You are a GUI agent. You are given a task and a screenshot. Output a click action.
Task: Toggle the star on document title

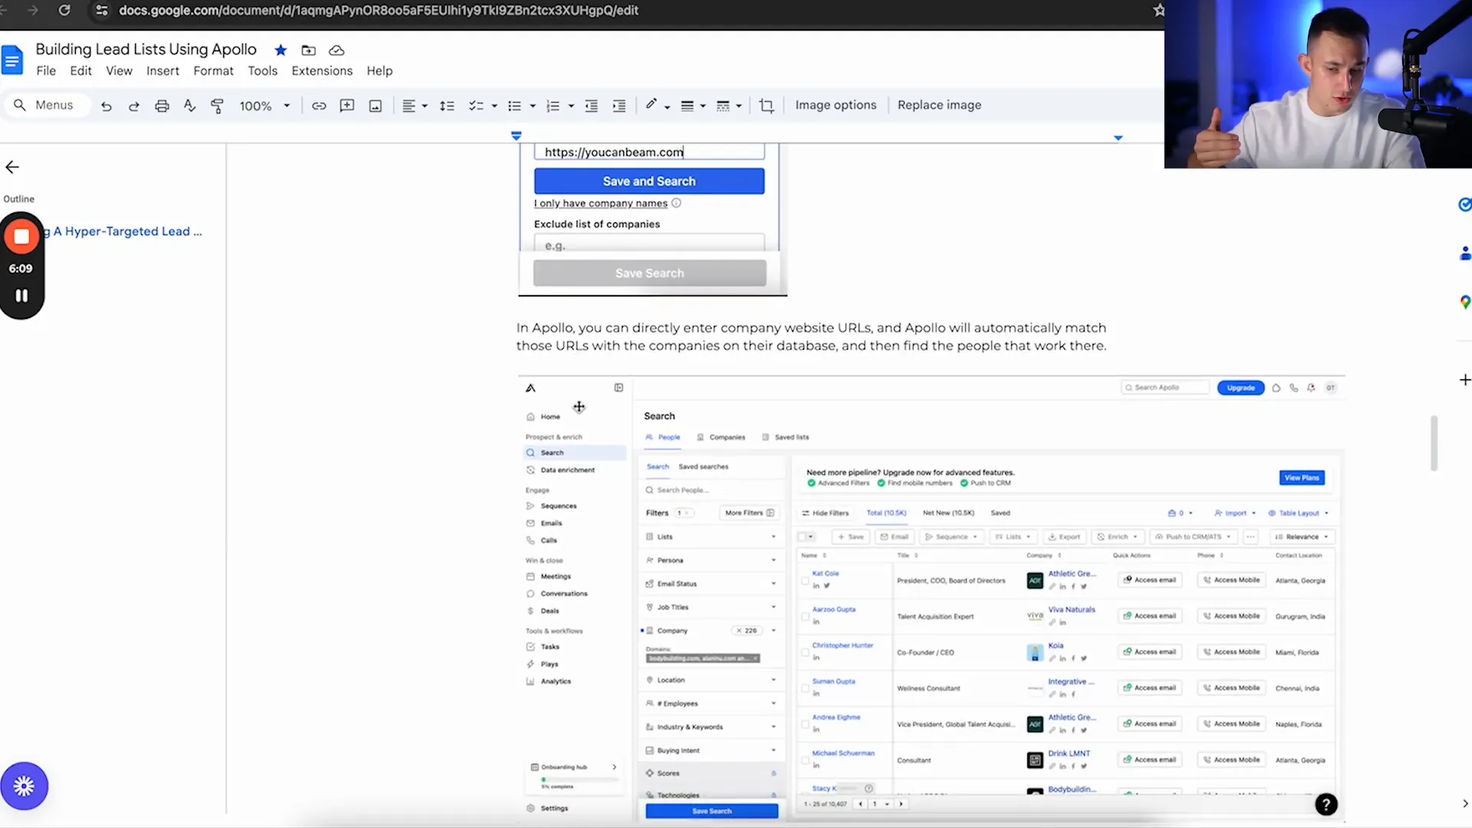click(281, 51)
